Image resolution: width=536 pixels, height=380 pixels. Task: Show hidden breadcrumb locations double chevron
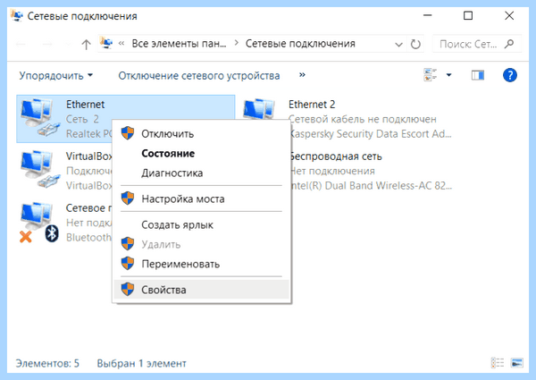coord(121,44)
